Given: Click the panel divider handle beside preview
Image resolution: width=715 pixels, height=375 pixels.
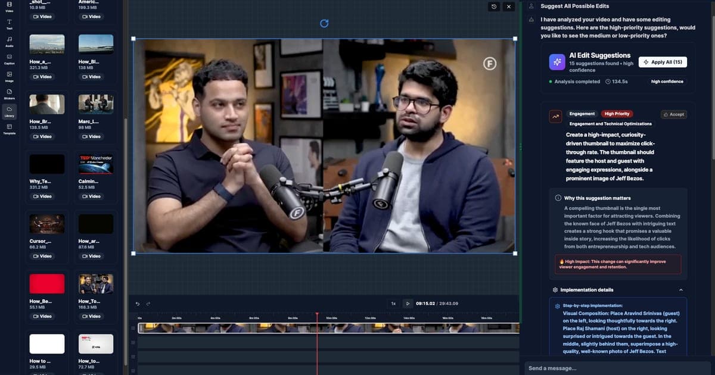Looking at the screenshot, I should pos(521,146).
